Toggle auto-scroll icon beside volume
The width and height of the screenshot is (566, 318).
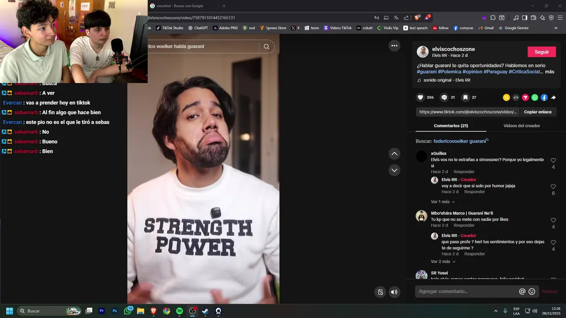click(380, 292)
